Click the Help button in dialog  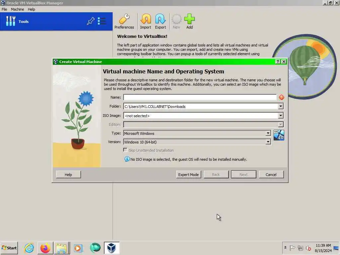click(68, 175)
